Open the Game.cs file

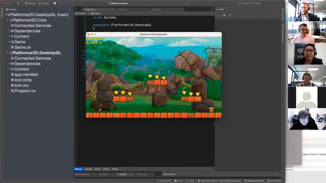(22, 47)
